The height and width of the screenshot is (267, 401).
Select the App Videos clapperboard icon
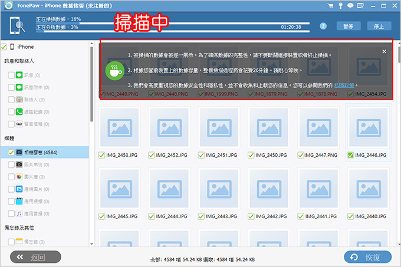(x=19, y=202)
